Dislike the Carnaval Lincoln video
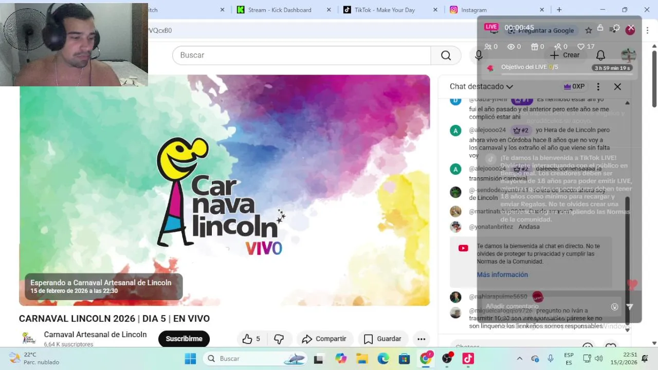Image resolution: width=658 pixels, height=370 pixels. pos(279,339)
